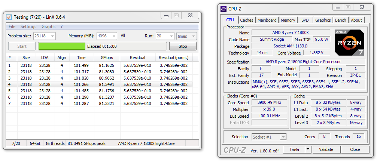Switch to the Caches tab
The height and width of the screenshot is (161, 377).
pyautogui.click(x=247, y=20)
